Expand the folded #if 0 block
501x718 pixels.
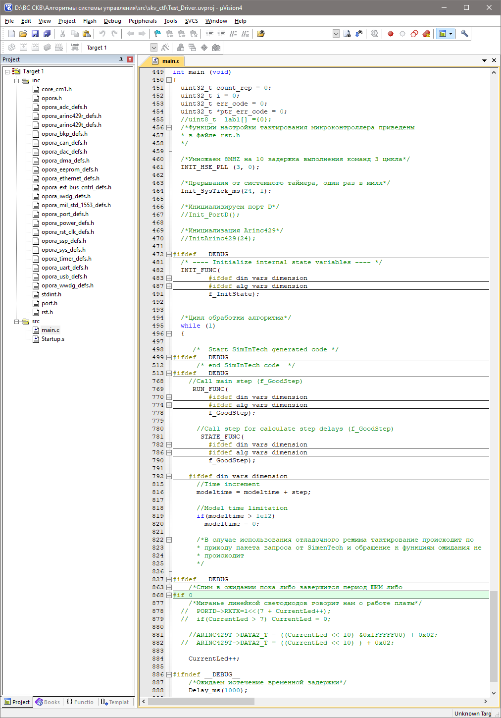(169, 595)
